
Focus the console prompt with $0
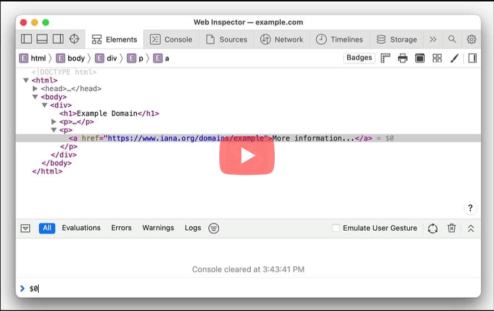click(x=248, y=288)
